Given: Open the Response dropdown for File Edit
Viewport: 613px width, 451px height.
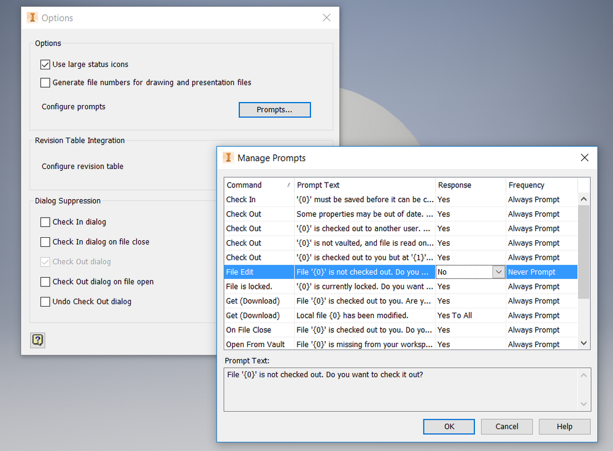Looking at the screenshot, I should pyautogui.click(x=498, y=272).
